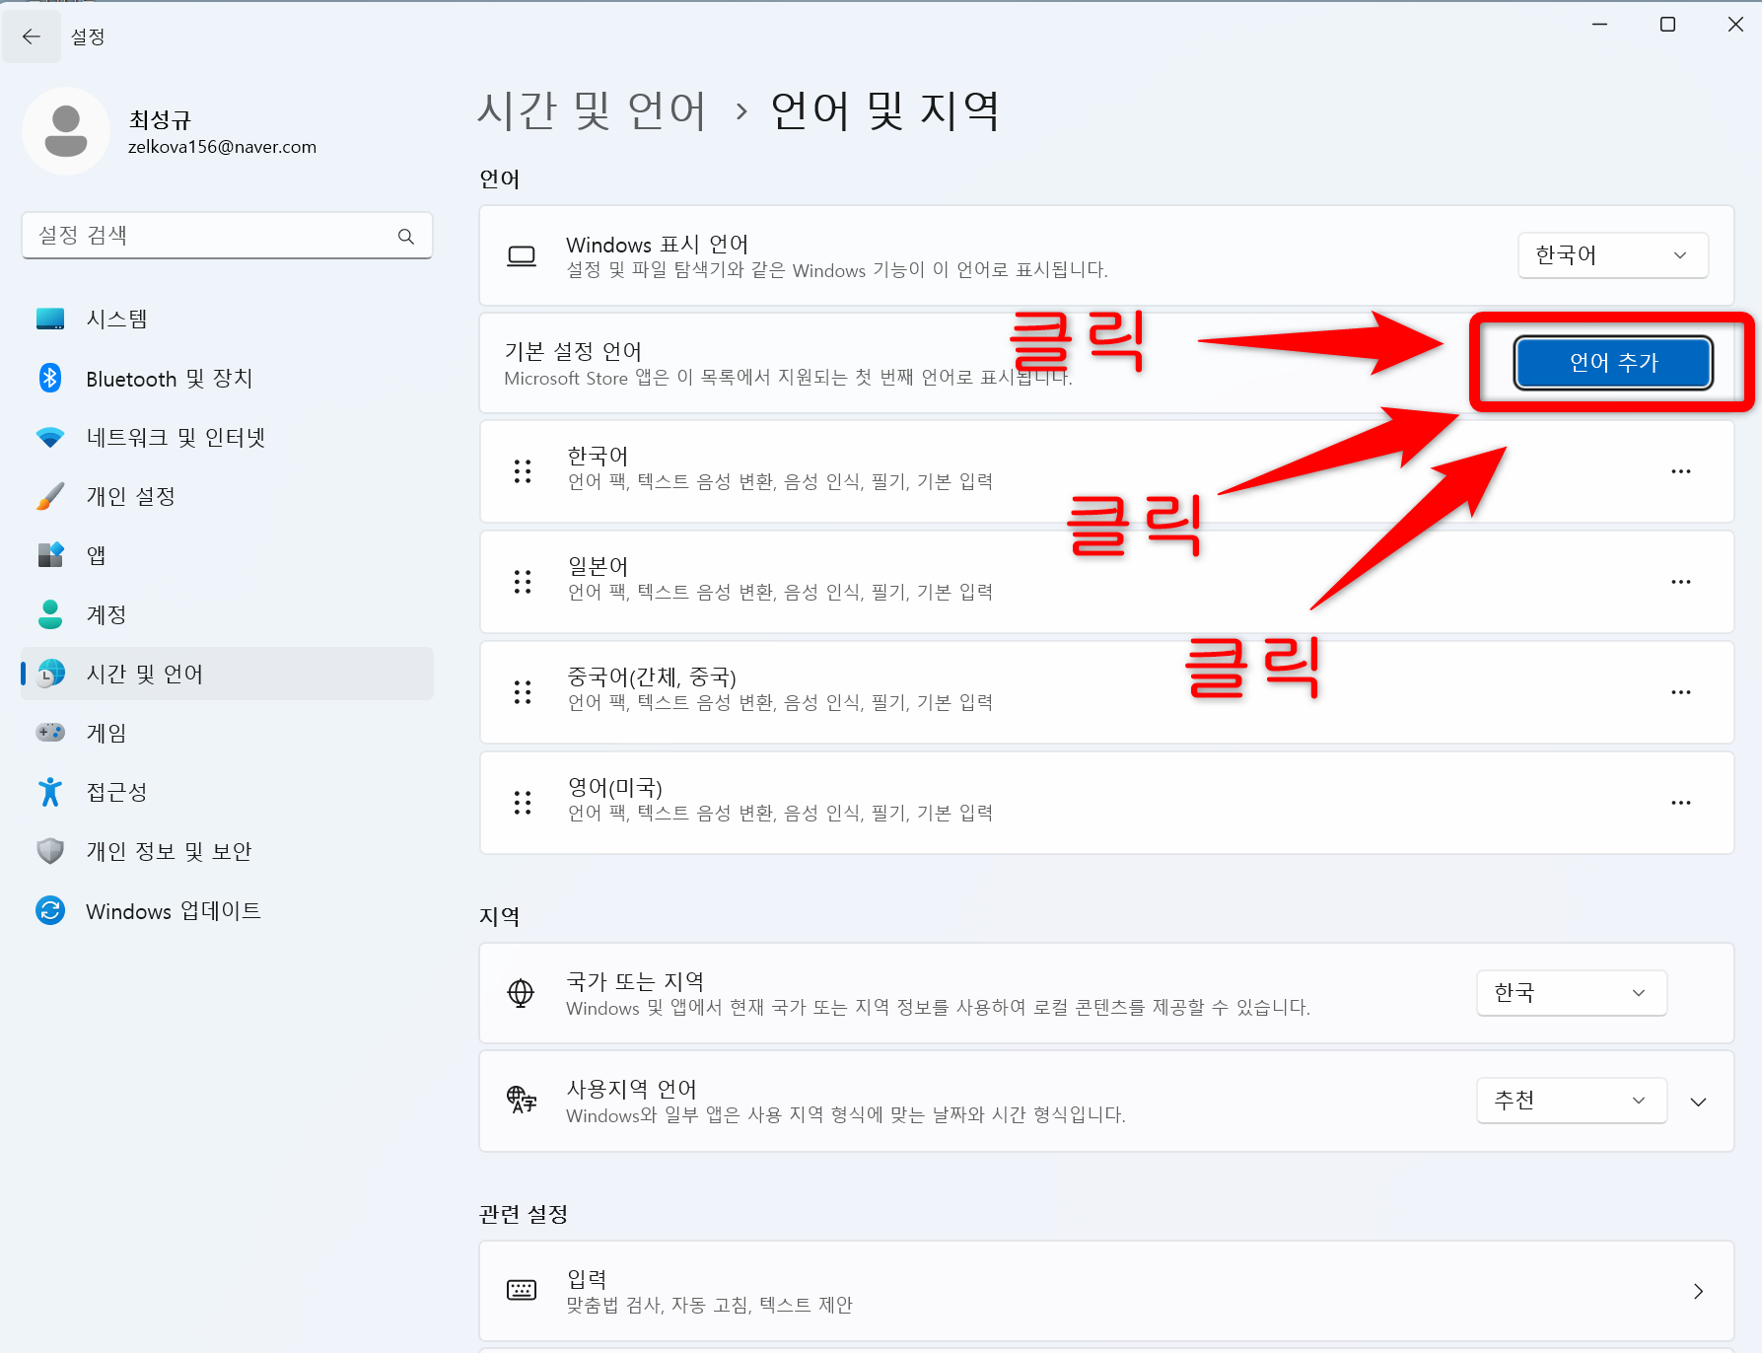Click the laptop icon for Windows 표시 언어
The image size is (1762, 1353).
[521, 256]
